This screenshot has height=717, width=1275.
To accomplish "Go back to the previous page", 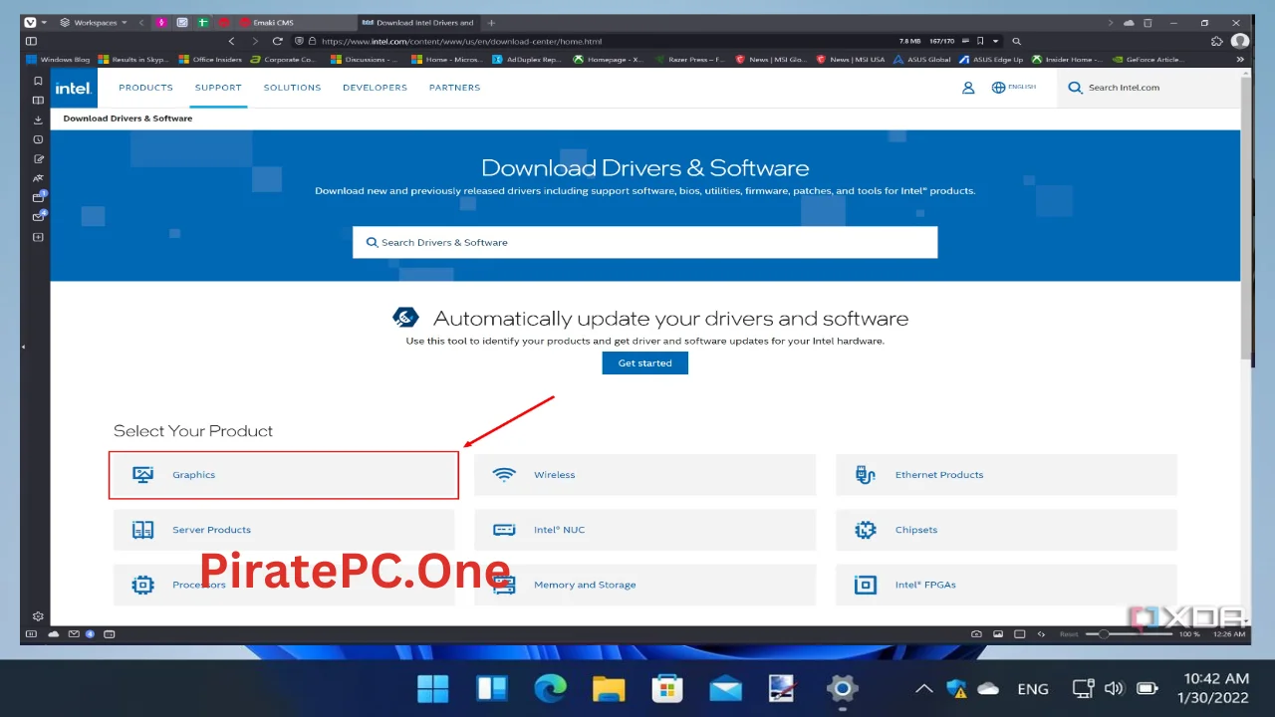I will [232, 41].
